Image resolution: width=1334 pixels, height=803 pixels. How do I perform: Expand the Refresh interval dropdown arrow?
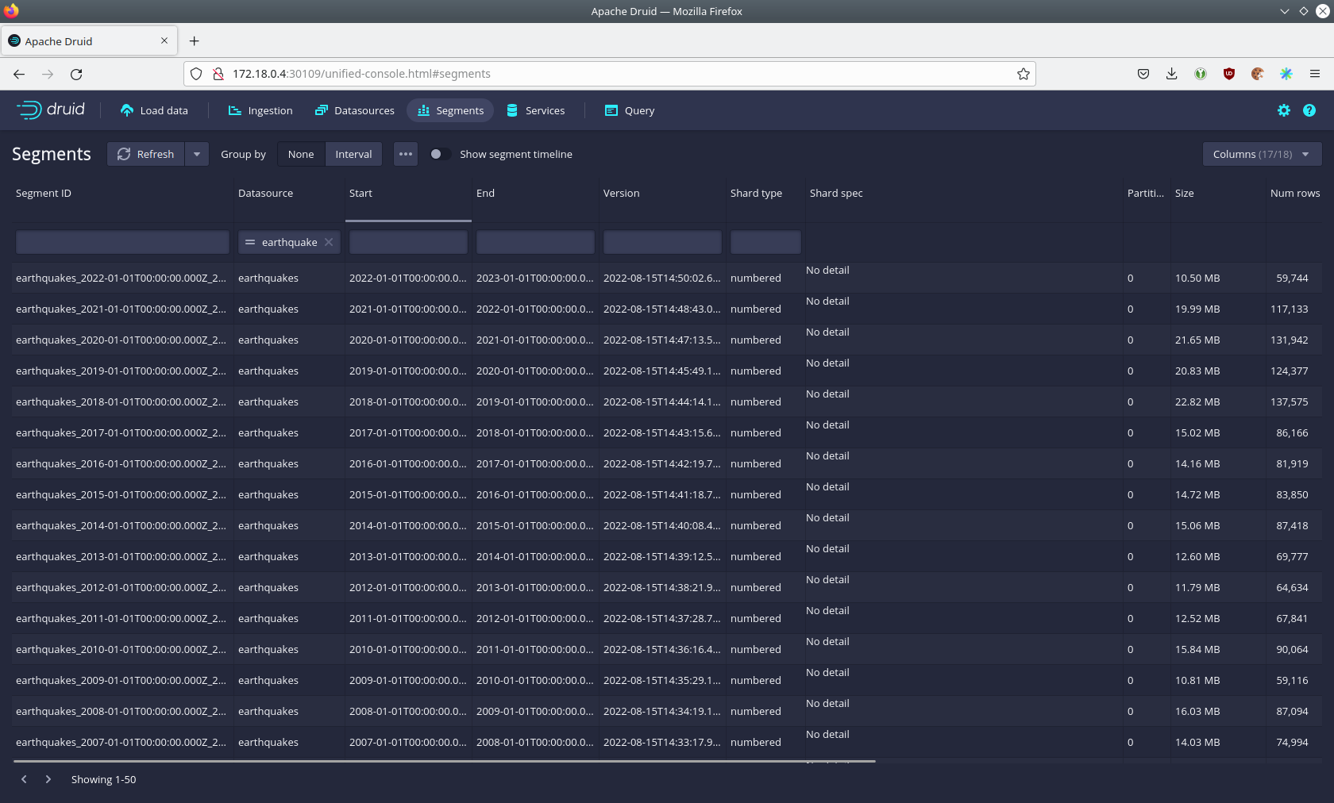(197, 154)
